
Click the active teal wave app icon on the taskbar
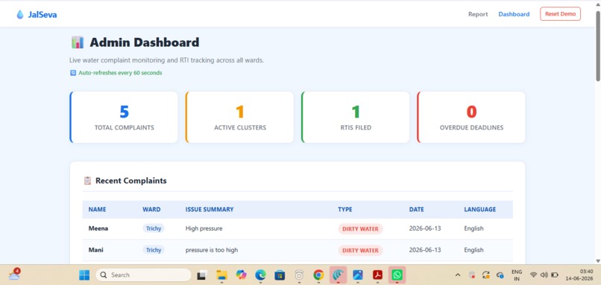click(338, 275)
